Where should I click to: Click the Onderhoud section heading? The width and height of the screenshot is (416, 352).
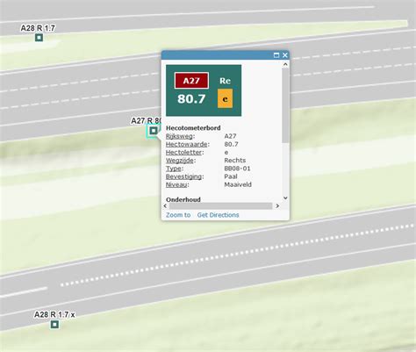pyautogui.click(x=183, y=199)
